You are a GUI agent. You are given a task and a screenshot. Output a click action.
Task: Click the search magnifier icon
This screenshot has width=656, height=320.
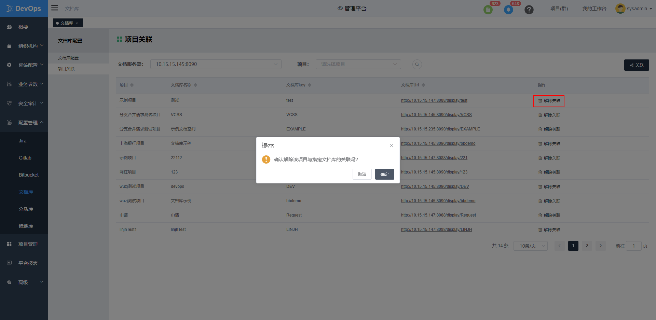coord(417,64)
